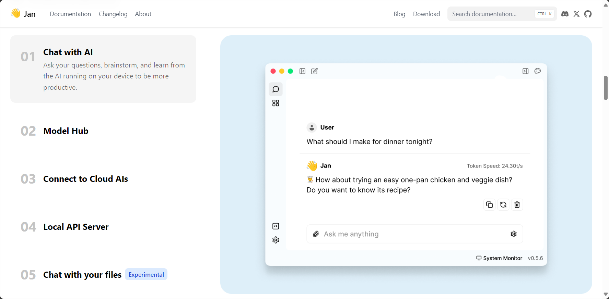609x299 pixels.
Task: Click the one-pan chicken reply text
Action: click(x=410, y=185)
